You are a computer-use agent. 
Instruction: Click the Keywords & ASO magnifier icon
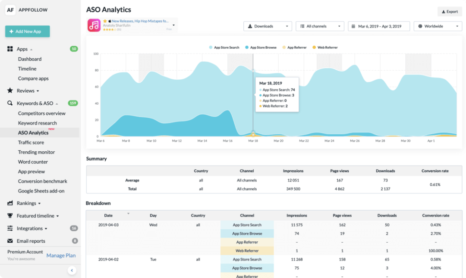click(x=10, y=103)
